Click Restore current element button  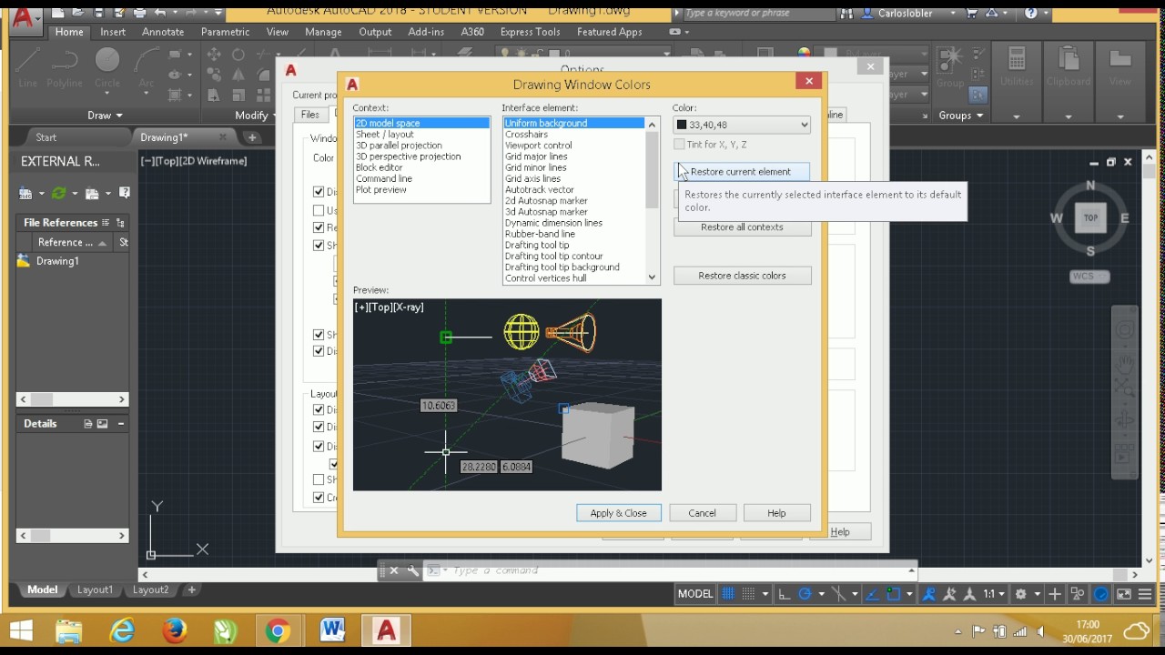[x=742, y=171]
